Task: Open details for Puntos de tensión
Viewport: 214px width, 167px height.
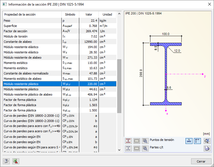Action: pos(145,141)
